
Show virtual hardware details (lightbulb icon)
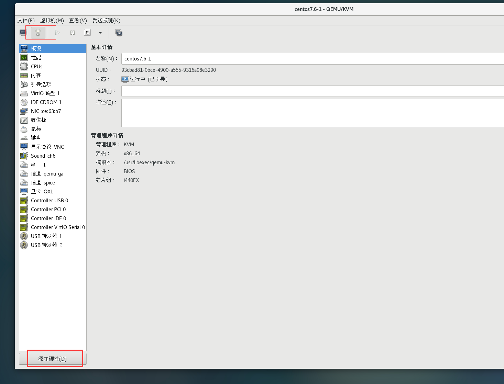[x=38, y=33]
